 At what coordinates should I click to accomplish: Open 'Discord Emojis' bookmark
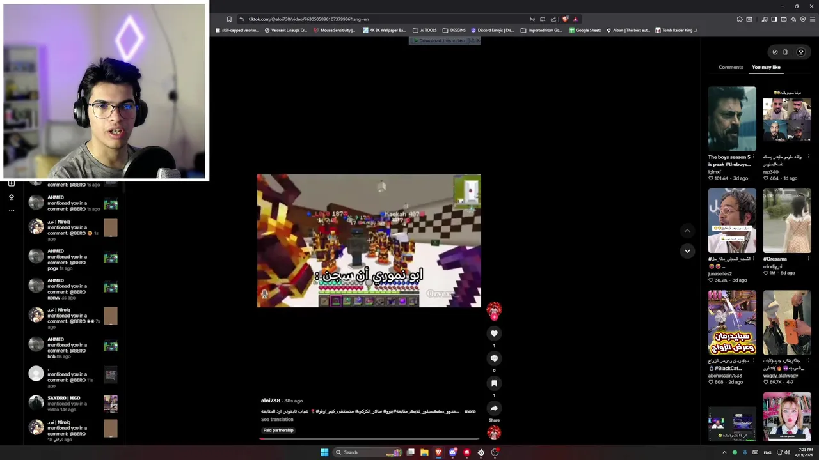493,30
